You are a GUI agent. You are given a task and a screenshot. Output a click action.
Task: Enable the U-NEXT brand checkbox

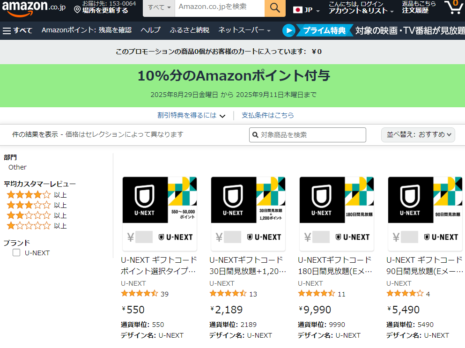[x=16, y=252]
